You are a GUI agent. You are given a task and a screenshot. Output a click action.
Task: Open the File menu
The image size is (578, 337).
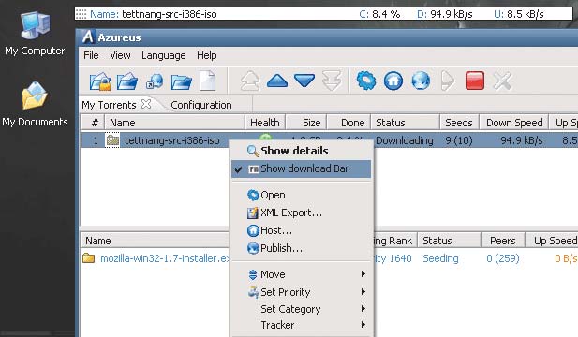[91, 55]
